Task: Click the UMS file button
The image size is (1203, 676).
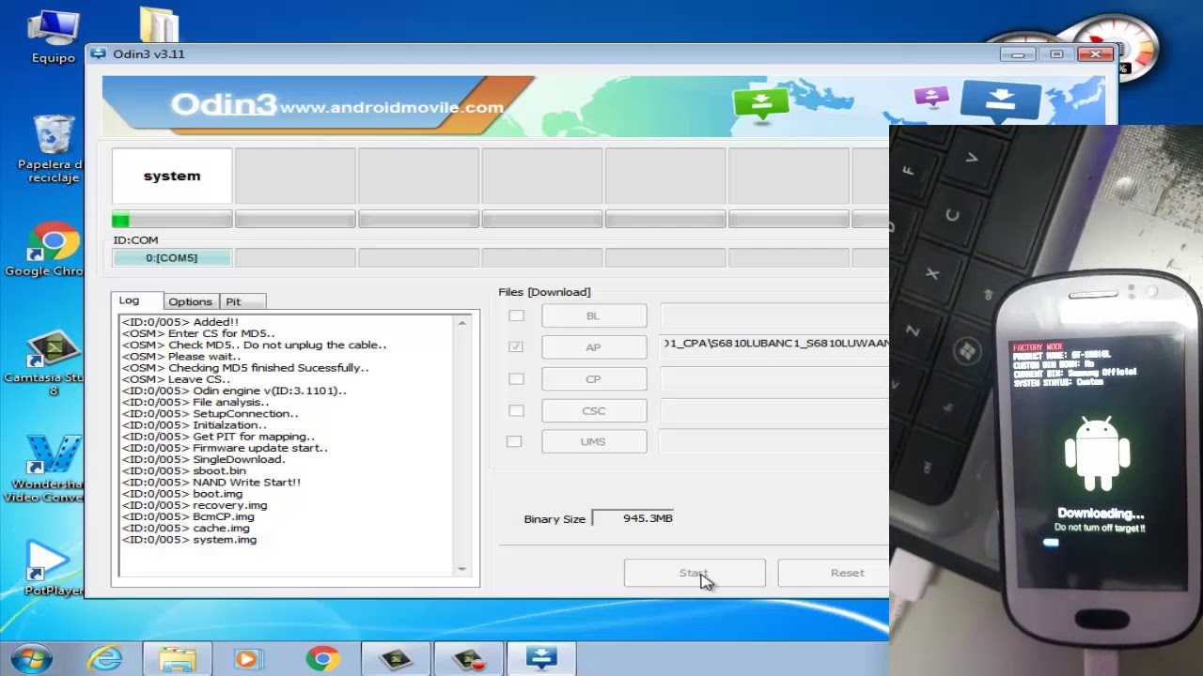Action: 594,441
